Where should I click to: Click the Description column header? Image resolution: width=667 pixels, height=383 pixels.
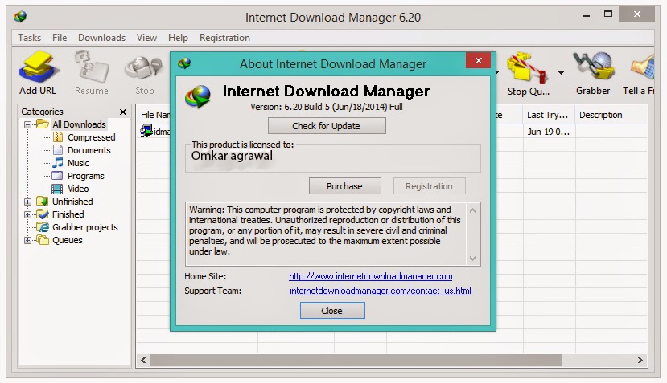coord(611,115)
